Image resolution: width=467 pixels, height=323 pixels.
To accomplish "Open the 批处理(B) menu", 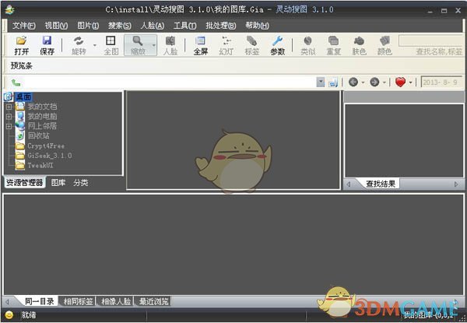I will (221, 26).
